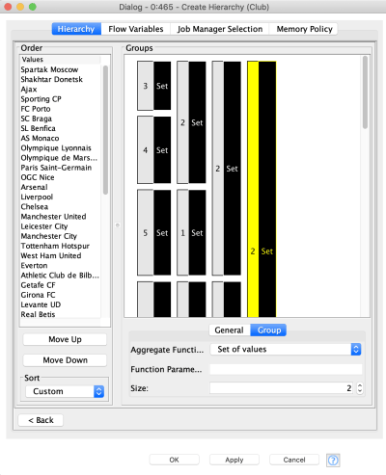Go back with the < Back button
The height and width of the screenshot is (475, 386).
click(41, 420)
